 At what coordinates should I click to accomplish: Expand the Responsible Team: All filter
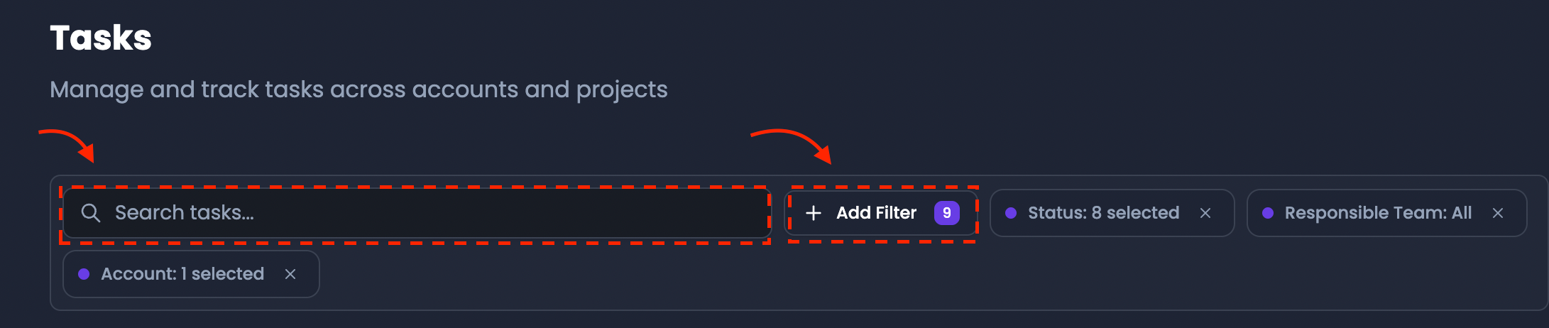(x=1378, y=213)
